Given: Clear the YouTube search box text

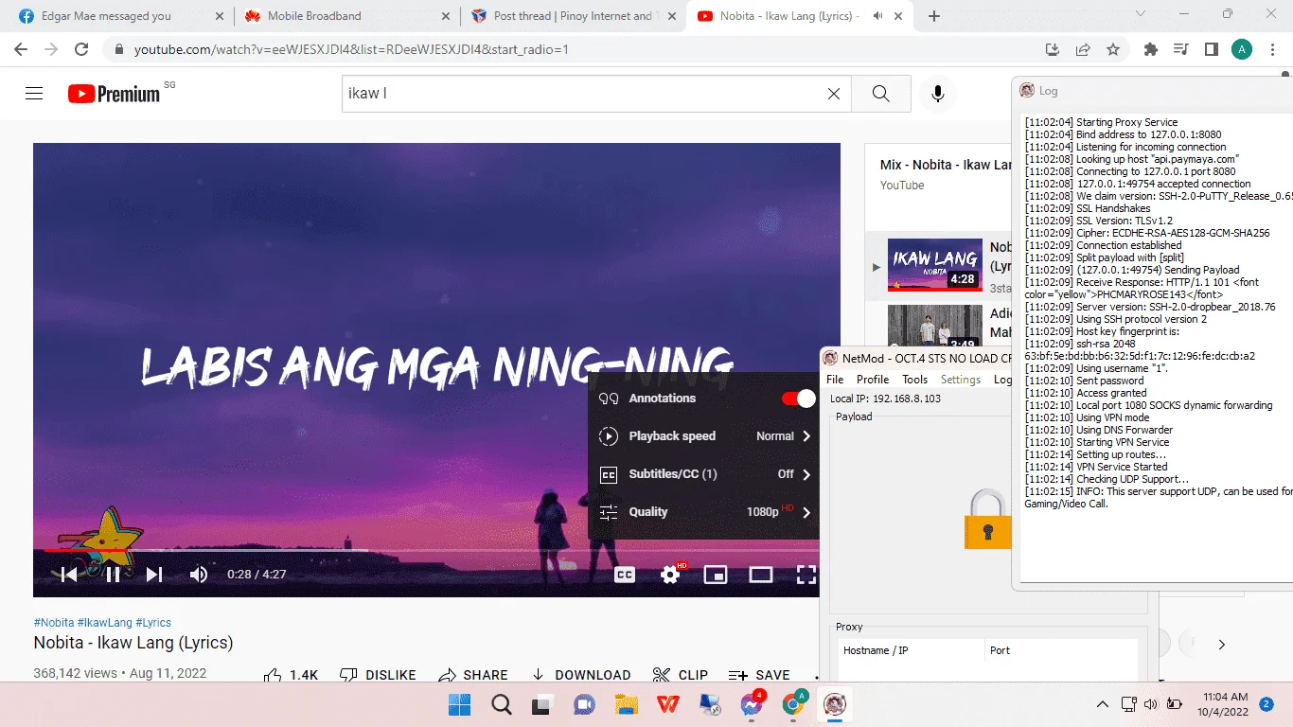Looking at the screenshot, I should (834, 94).
